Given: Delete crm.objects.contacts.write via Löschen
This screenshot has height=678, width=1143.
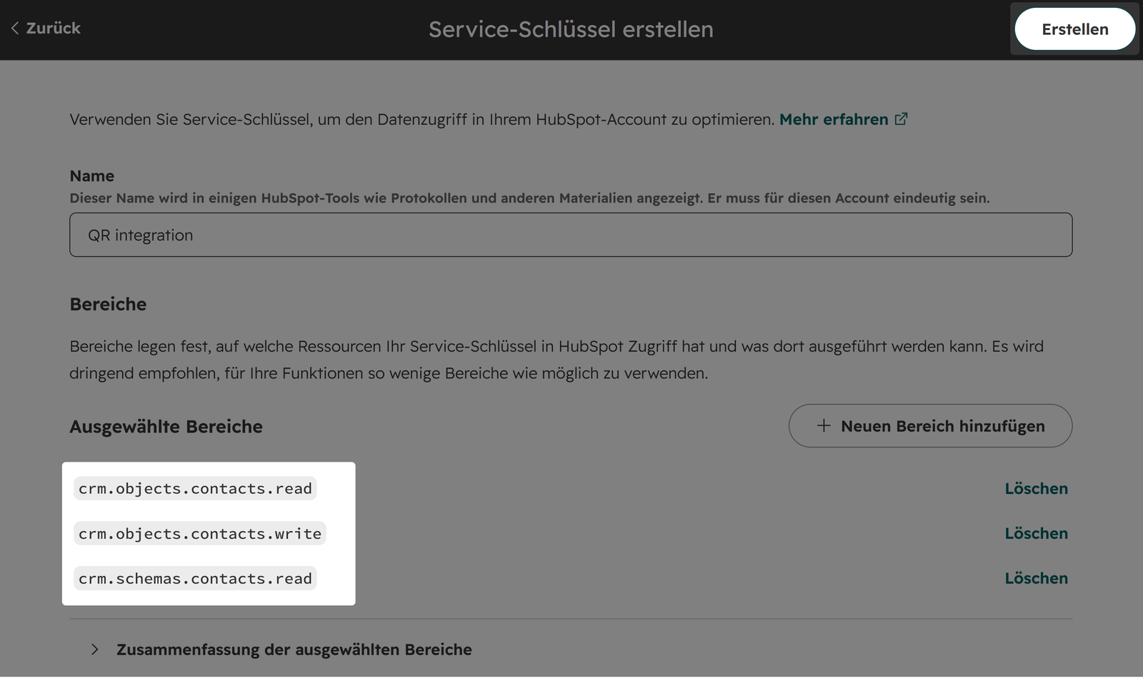Looking at the screenshot, I should point(1036,534).
